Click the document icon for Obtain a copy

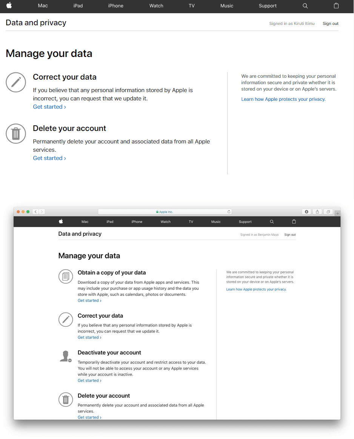pos(66,276)
